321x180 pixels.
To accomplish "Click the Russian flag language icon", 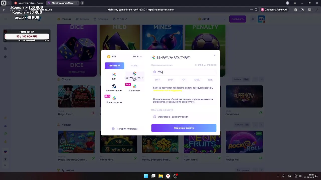I will point(5,151).
